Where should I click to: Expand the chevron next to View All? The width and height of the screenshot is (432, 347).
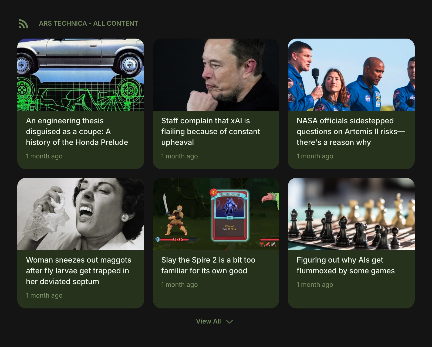coord(230,322)
